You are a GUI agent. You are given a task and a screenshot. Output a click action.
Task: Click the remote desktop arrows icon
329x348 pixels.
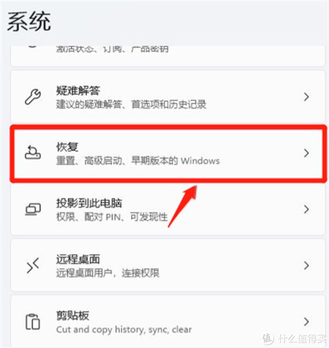tap(33, 265)
